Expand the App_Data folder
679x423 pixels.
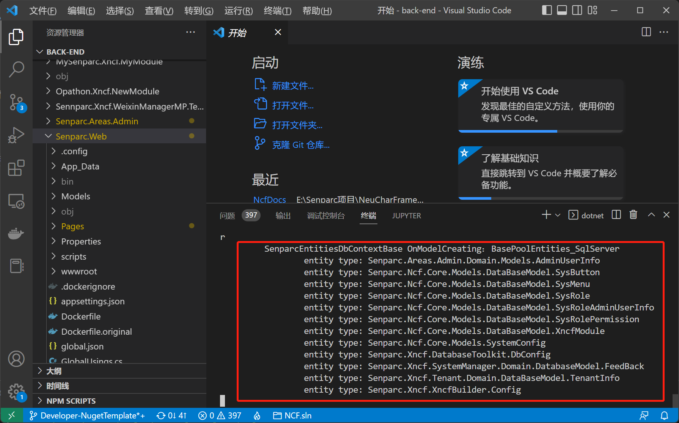tap(119, 166)
